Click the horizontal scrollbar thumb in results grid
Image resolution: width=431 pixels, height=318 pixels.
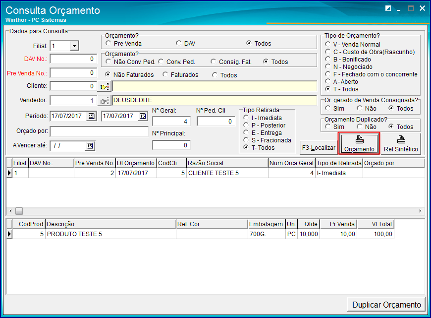pos(19,211)
